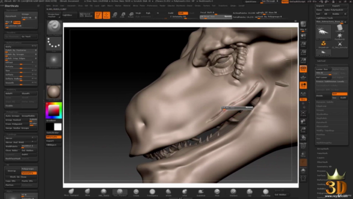The height and width of the screenshot is (199, 353).
Task: Open the Quick Sketch tool
Action: tap(86, 15)
